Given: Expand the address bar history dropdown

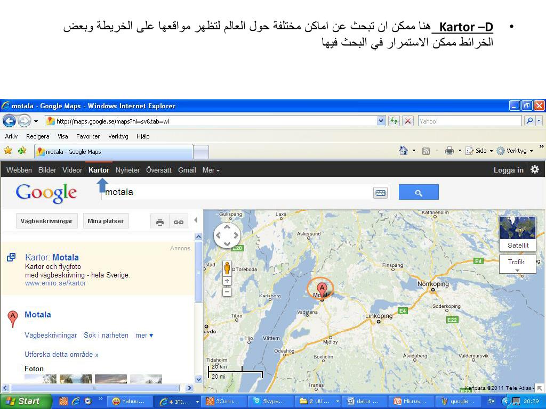Looking at the screenshot, I should point(381,121).
